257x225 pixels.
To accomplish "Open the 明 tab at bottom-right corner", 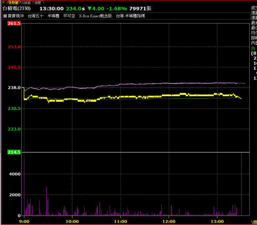I will coord(255,222).
